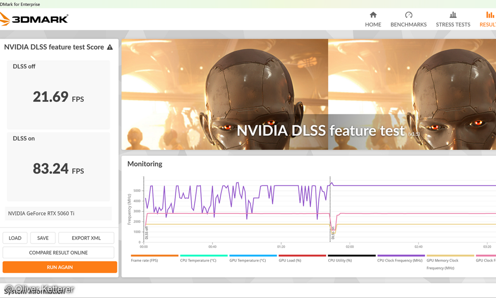Screen dimensions: 496x298
Task: Click the SAVE button
Action: (x=43, y=238)
